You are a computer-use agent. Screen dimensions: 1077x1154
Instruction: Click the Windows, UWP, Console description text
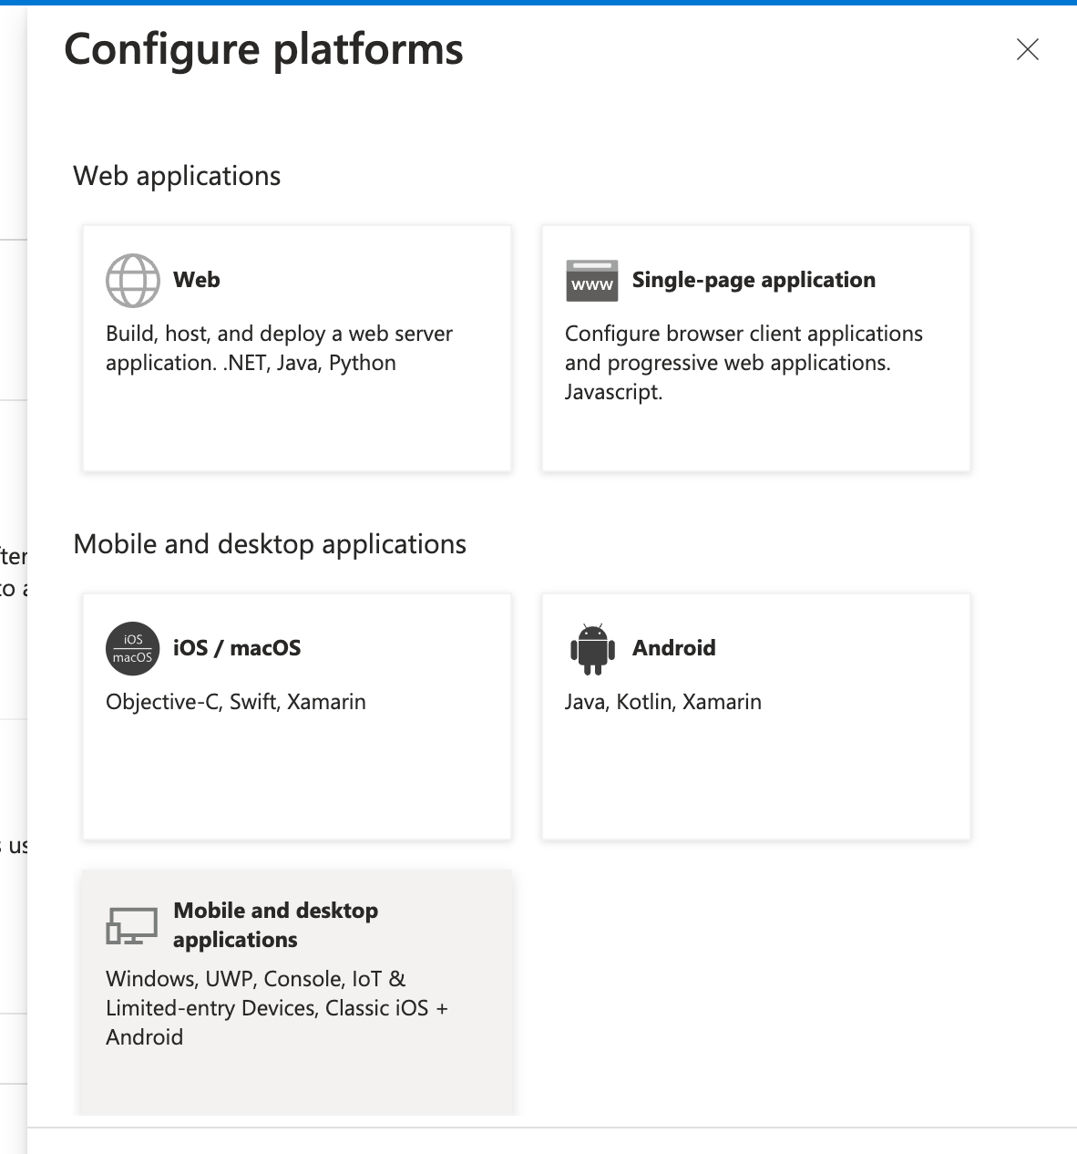(256, 979)
